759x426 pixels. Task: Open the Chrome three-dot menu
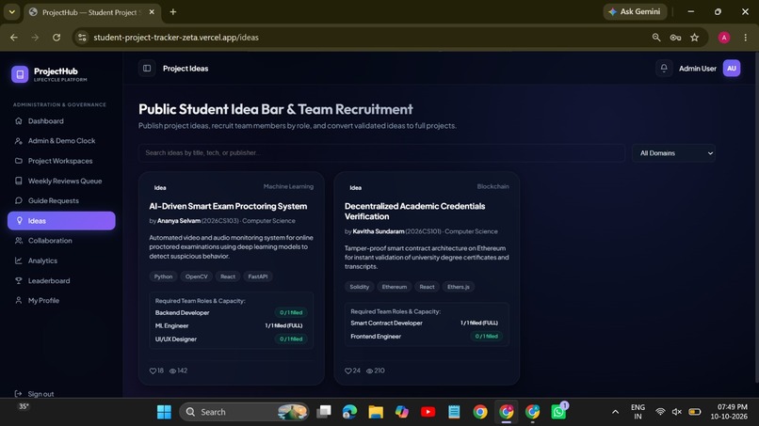745,38
